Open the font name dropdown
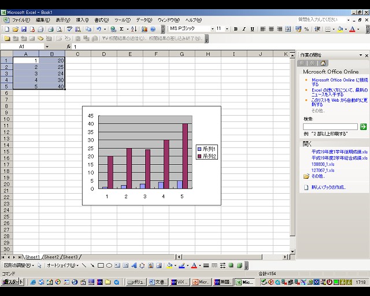The image size is (370, 296). pyautogui.click(x=212, y=29)
